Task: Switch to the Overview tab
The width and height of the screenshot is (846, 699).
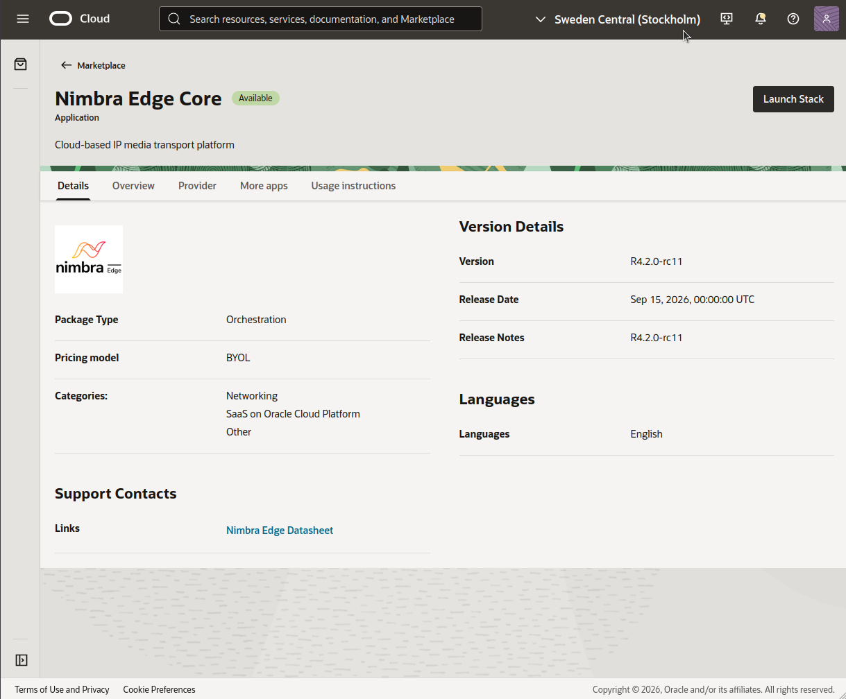Action: [133, 186]
